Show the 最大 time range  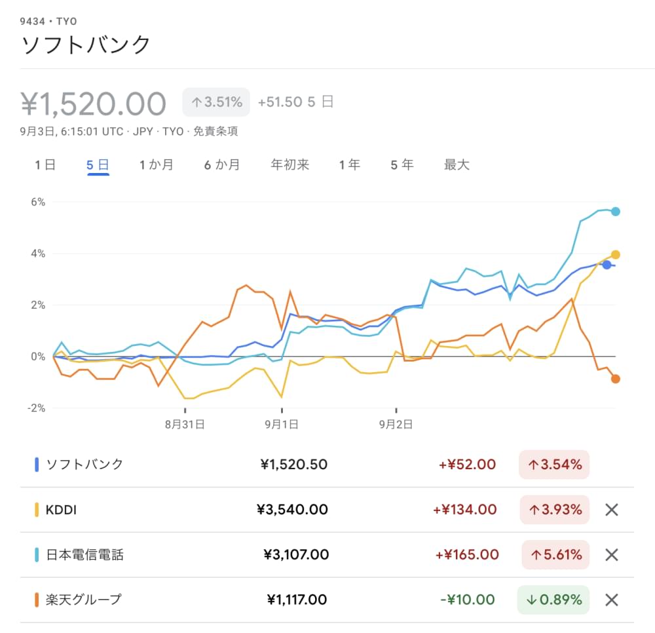(457, 165)
